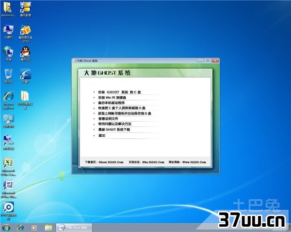
Task: Open the 网络 (Network) desktop icon
Action: click(x=8, y=54)
